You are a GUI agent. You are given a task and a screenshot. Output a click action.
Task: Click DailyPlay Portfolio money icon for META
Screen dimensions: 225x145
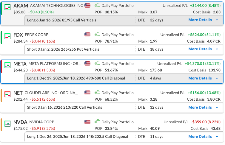tap(97, 64)
